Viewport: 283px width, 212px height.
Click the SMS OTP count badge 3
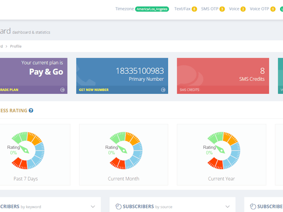[222, 9]
